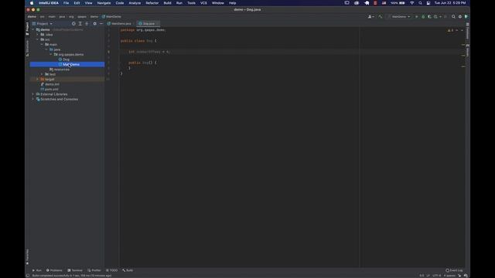495x278 pixels.
Task: Click the UTF-8 encoding in status bar
Action: tap(436, 276)
